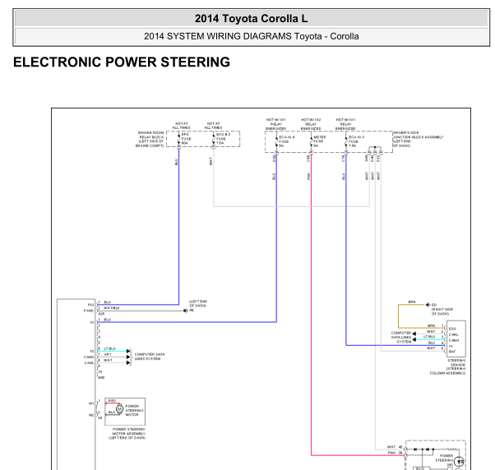The height and width of the screenshot is (470, 495).
Task: Click "HOT AT ALL TIMES" above EPS fuse
Action: (x=181, y=126)
